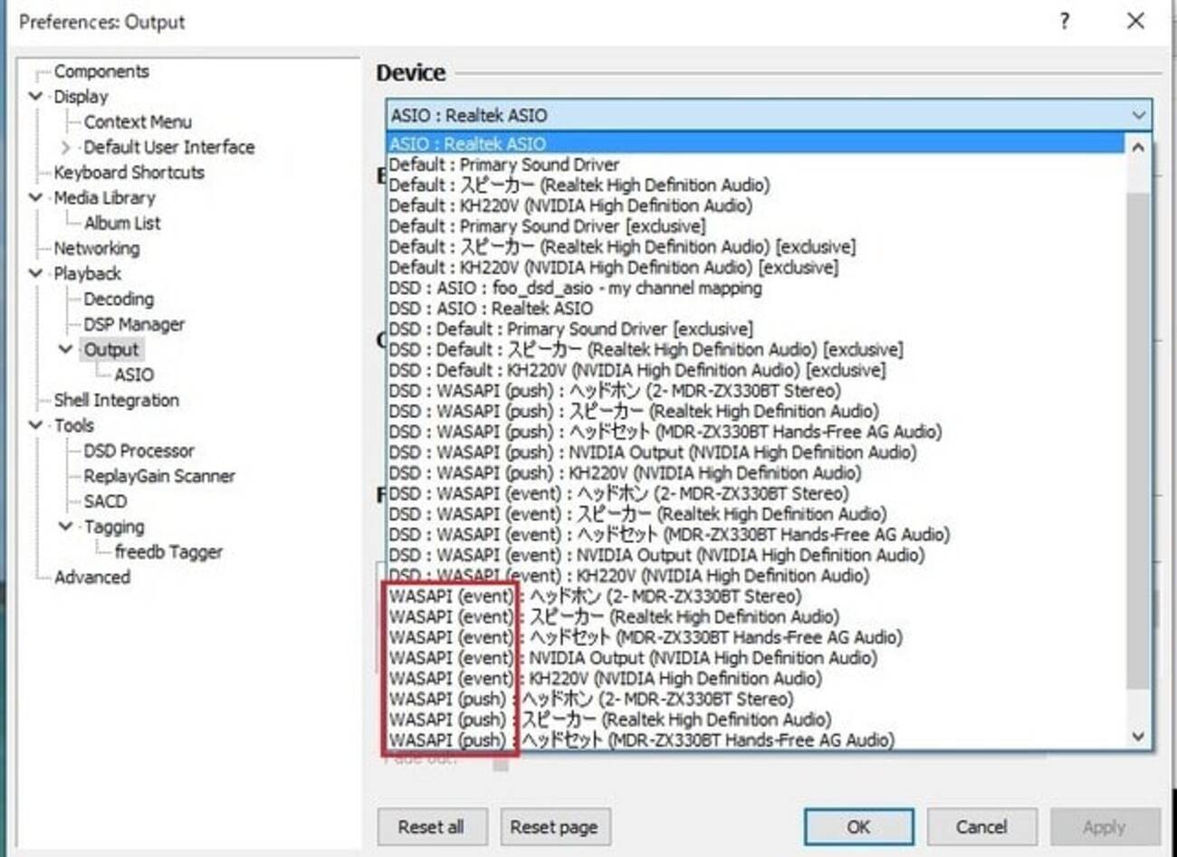Choose DSD : WASAPI (event) : NVIDIA Output

click(x=756, y=556)
